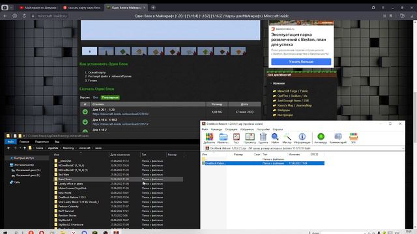Open Just Enough Items link
Screen dimensions: 417x234
(x=293, y=101)
